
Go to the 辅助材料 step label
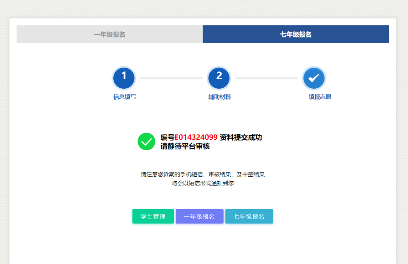[219, 97]
